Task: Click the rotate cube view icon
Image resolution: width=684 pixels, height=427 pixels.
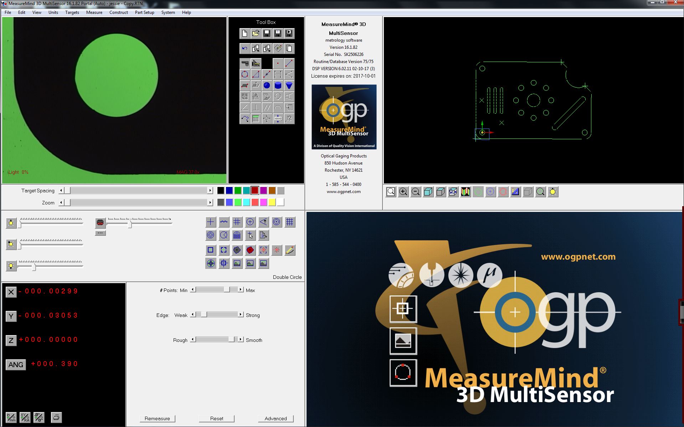Action: 453,192
